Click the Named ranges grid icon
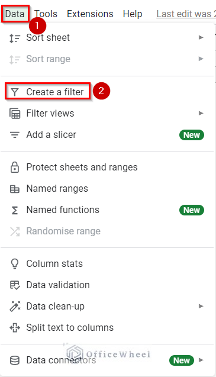 click(15, 189)
